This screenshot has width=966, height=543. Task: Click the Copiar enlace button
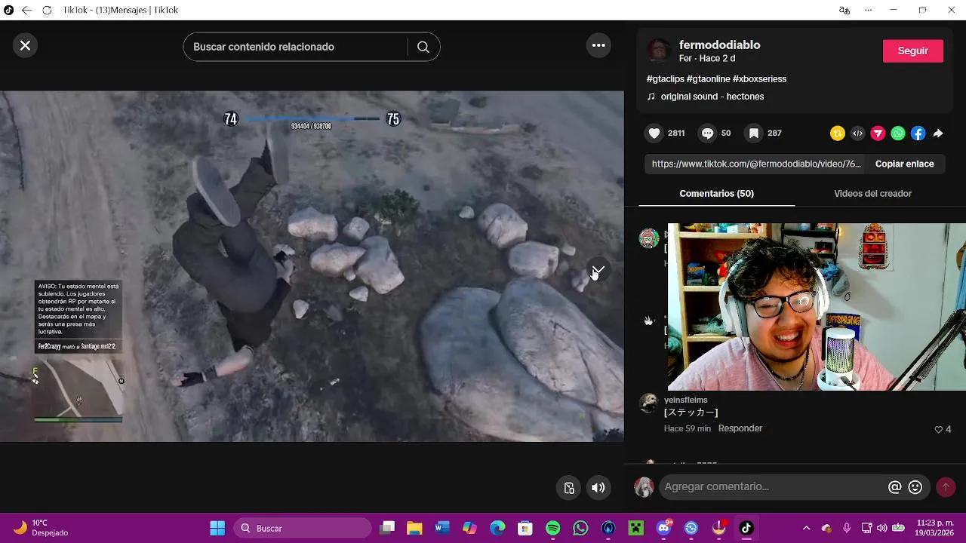pyautogui.click(x=904, y=164)
